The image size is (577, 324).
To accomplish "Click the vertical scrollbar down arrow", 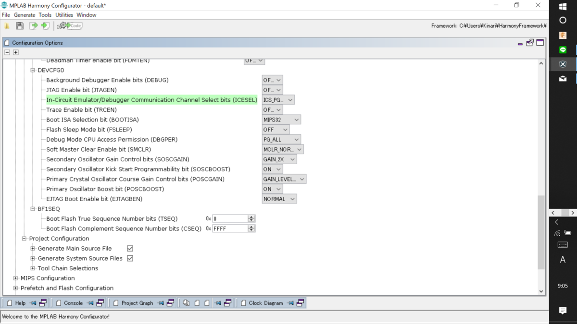I will coord(541,291).
